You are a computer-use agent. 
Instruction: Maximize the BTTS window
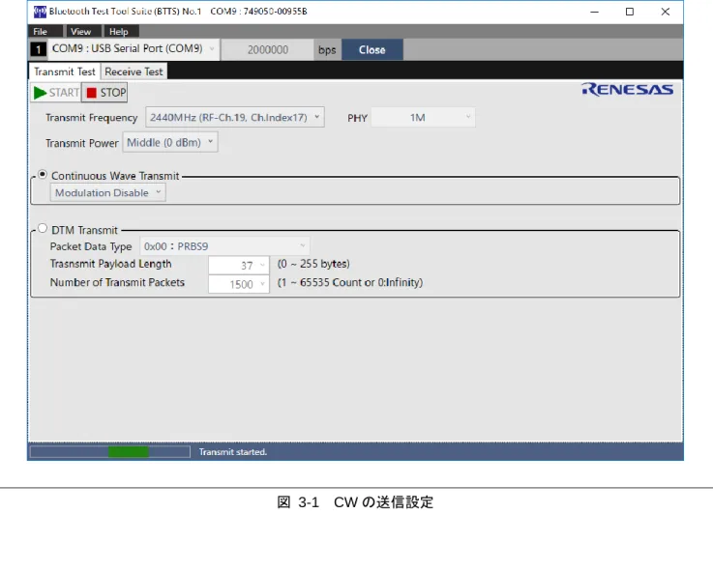click(630, 12)
